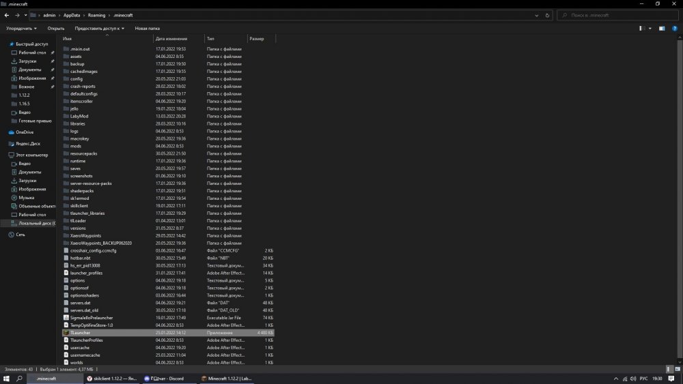Select the servers.dat file
Viewport: 683px width, 384px height.
[80, 303]
